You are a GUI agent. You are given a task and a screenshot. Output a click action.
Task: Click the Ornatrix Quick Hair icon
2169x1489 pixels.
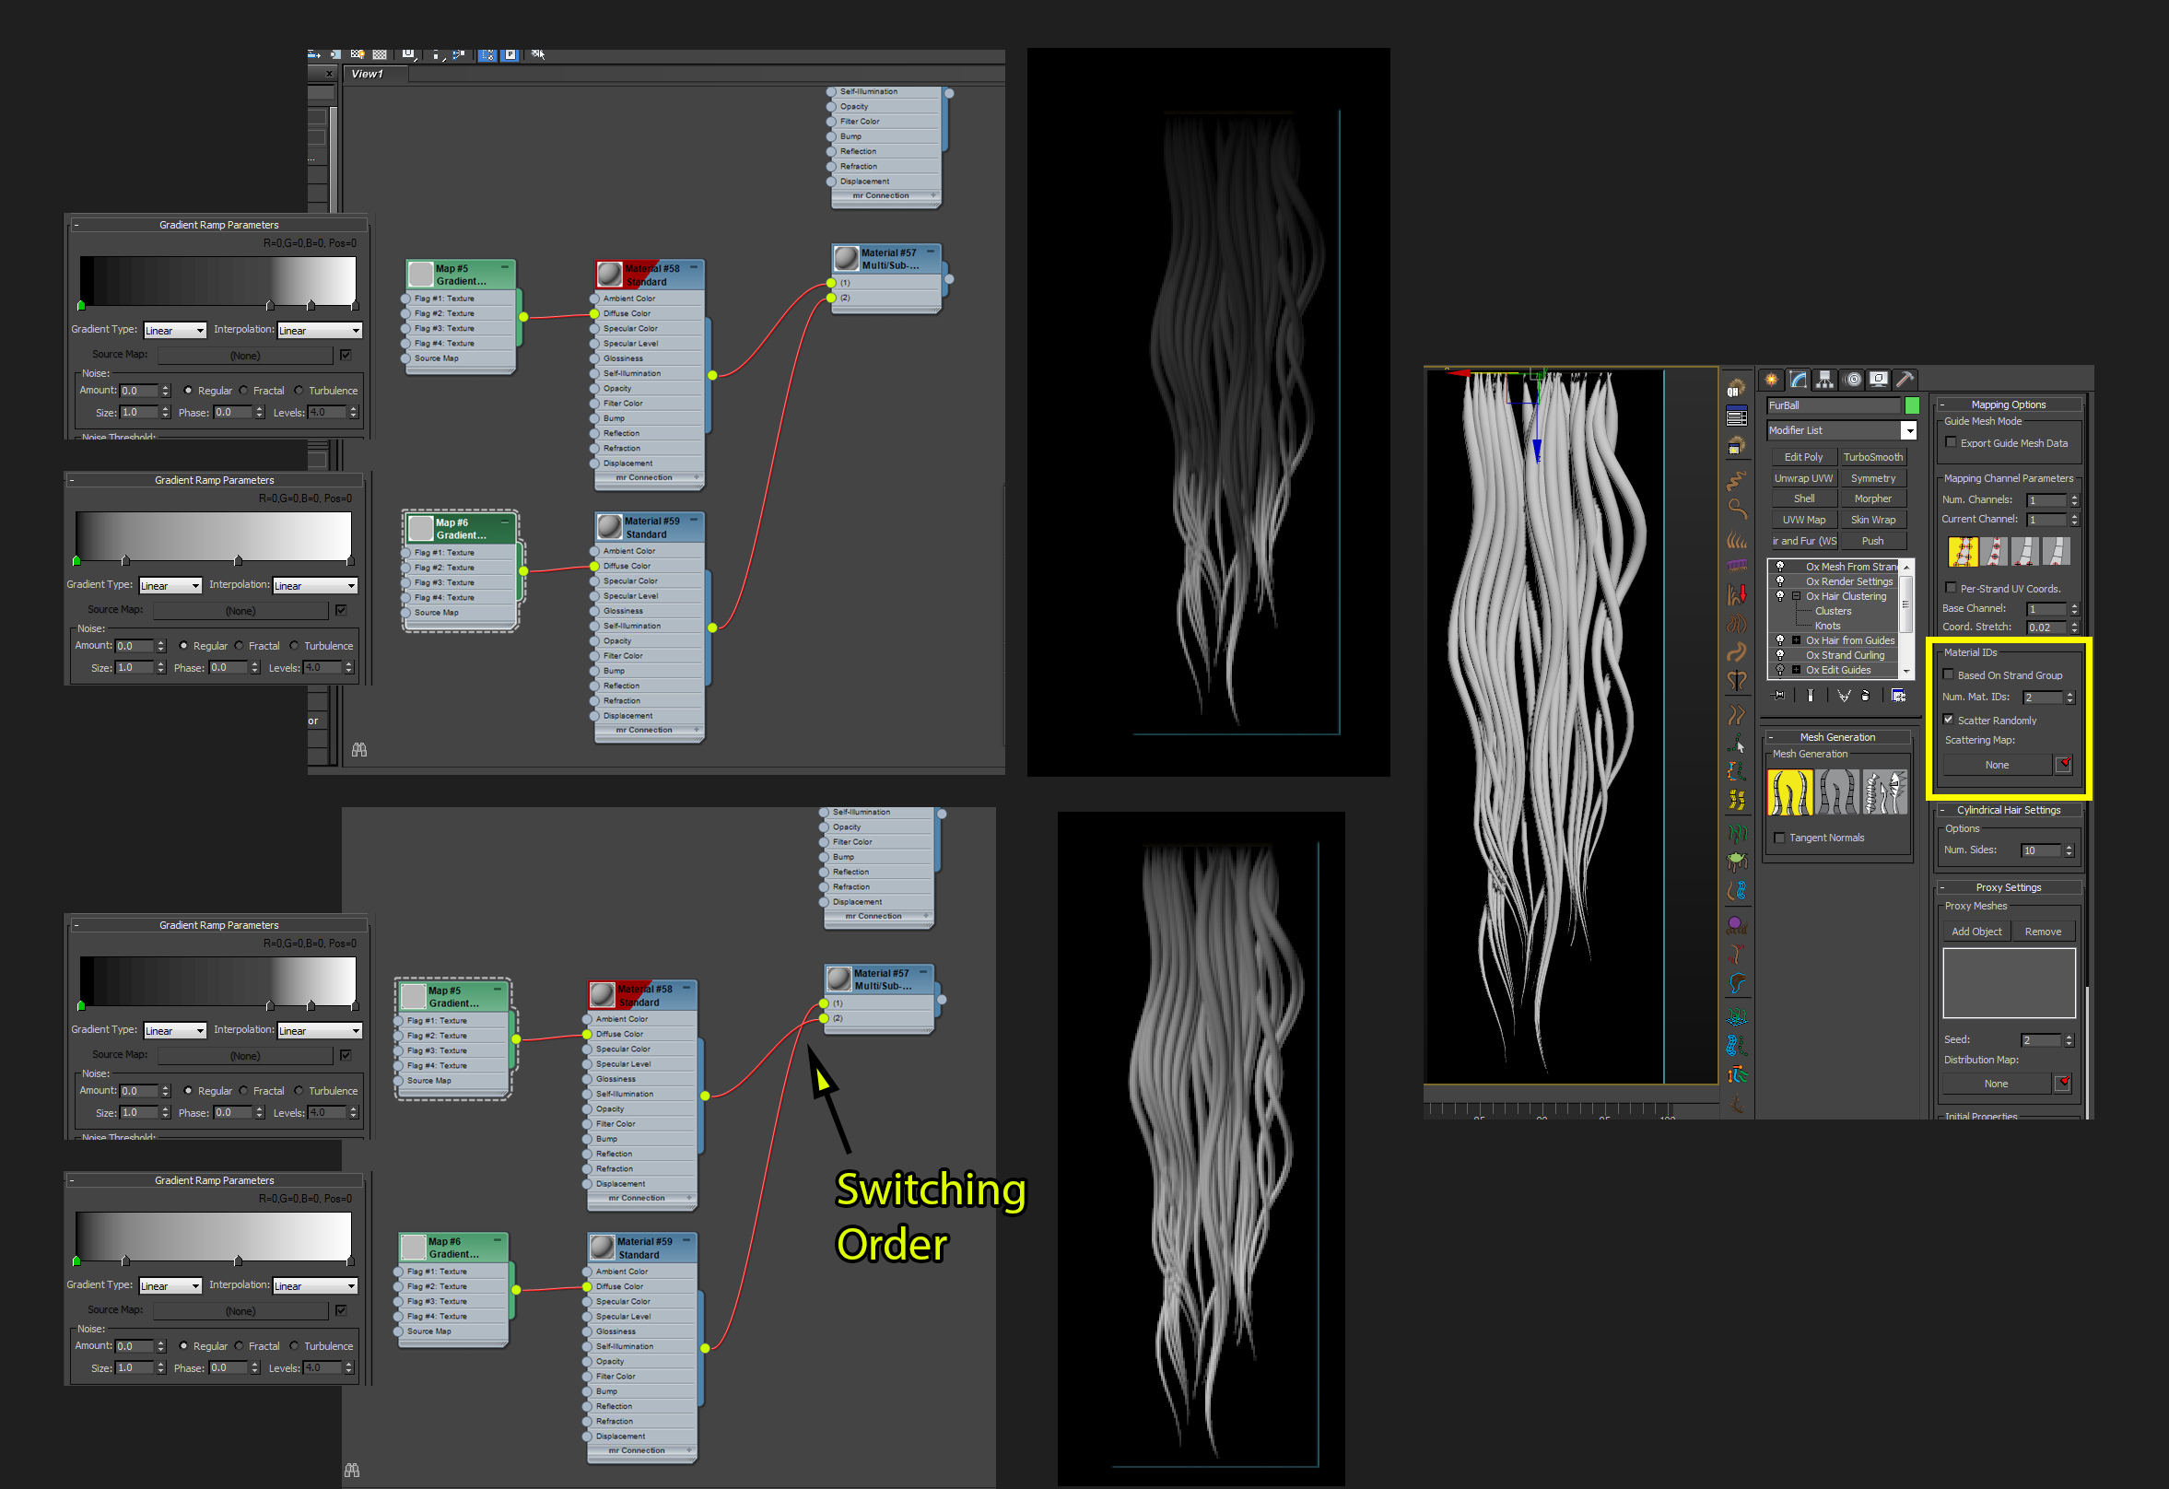pyautogui.click(x=1736, y=388)
